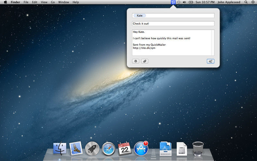This screenshot has height=161, width=257.
Task: Open the File menu
Action: 26,2
